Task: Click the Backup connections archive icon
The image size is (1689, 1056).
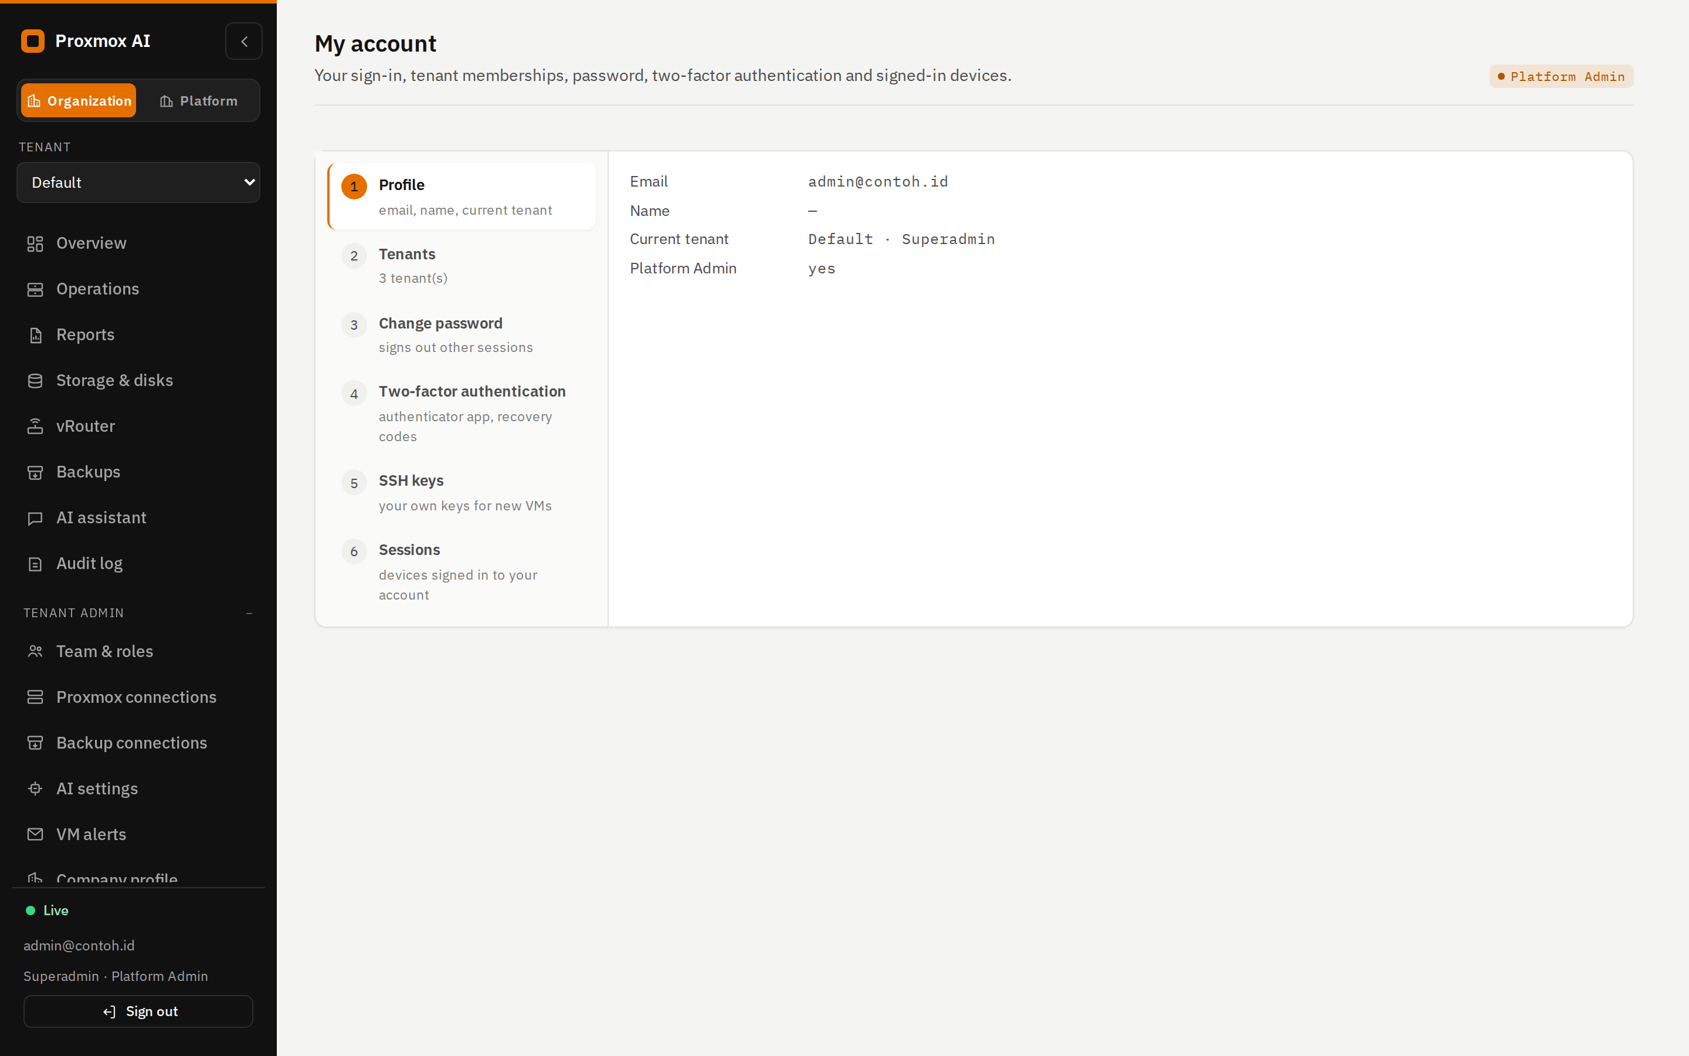Action: 35,743
